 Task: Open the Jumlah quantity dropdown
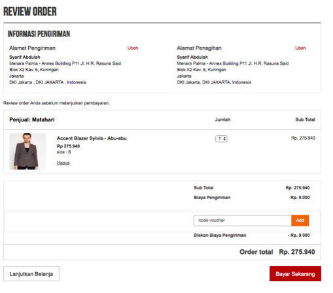click(x=221, y=138)
